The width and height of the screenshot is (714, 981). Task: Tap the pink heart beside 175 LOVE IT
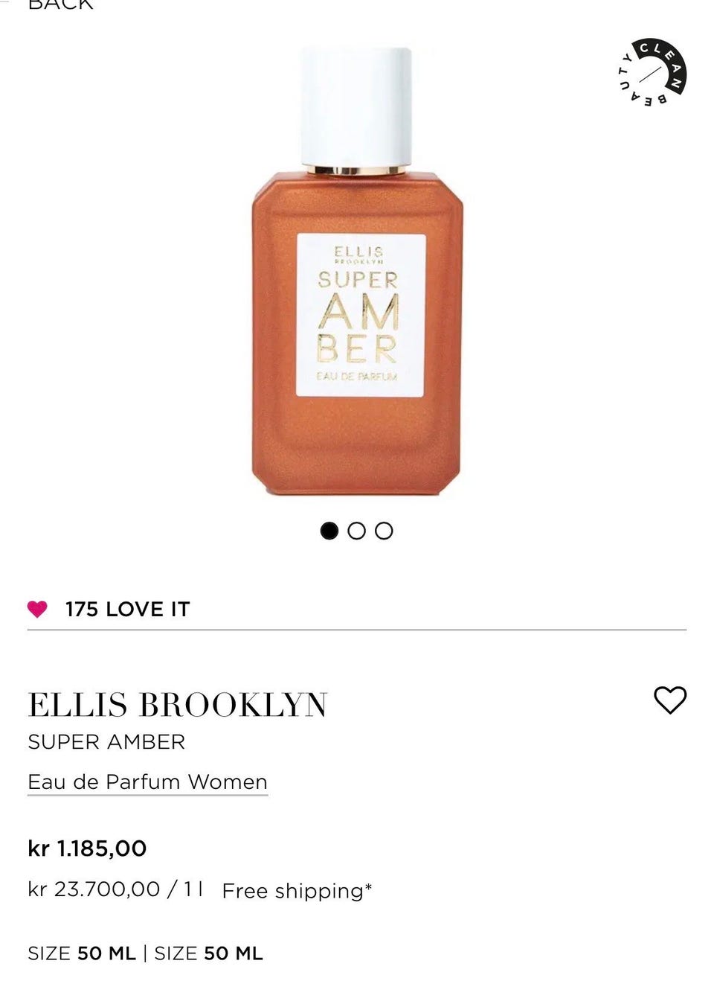click(x=37, y=610)
